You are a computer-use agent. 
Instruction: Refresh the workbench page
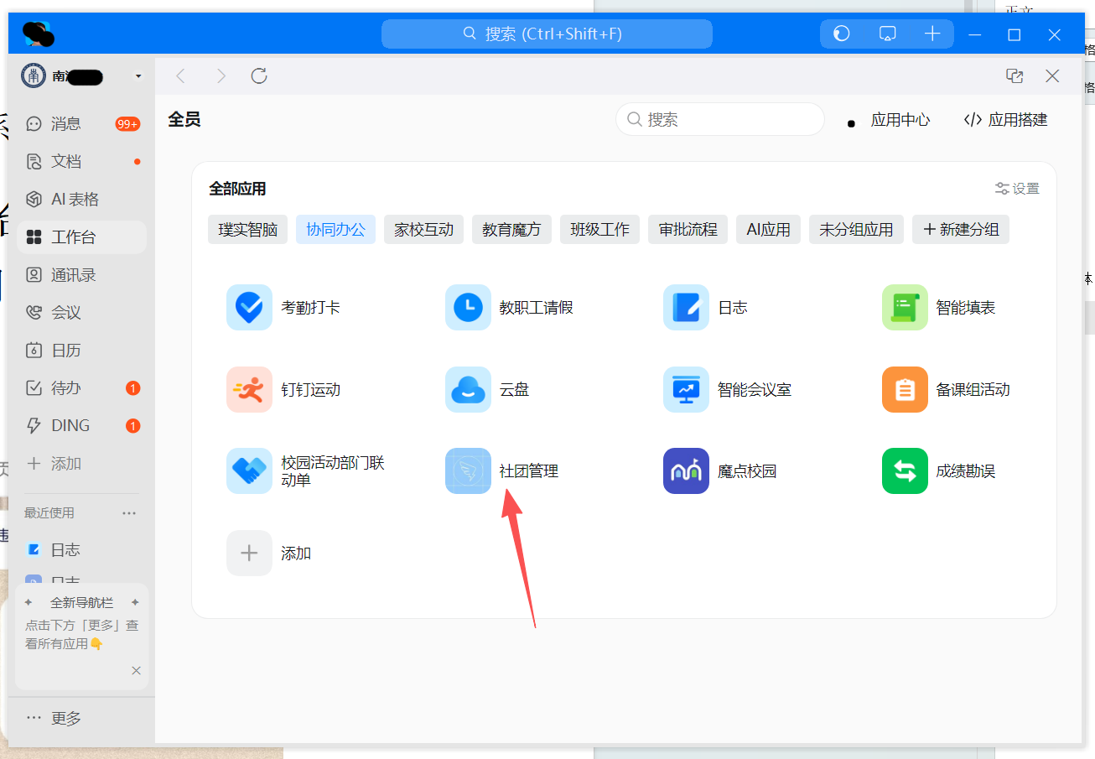click(259, 76)
